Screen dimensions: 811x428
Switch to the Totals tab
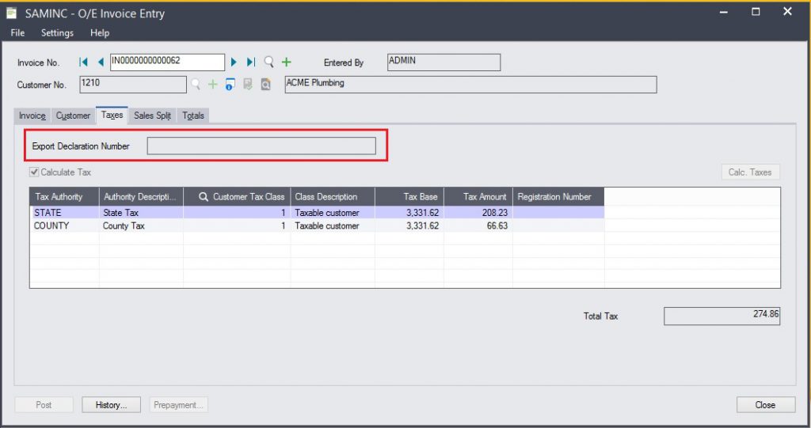pos(193,116)
